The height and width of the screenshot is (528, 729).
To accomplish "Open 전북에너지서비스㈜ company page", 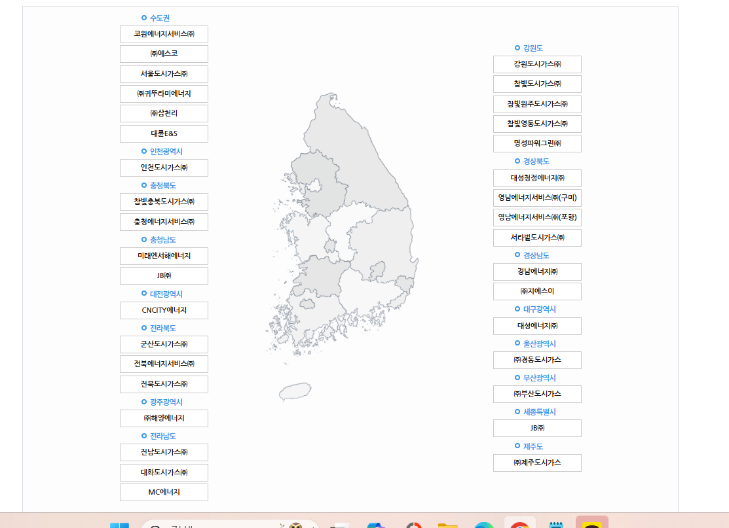I will pos(164,364).
